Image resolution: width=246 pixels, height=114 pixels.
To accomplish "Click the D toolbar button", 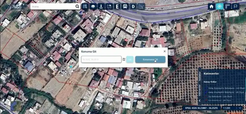I will click(x=133, y=6).
